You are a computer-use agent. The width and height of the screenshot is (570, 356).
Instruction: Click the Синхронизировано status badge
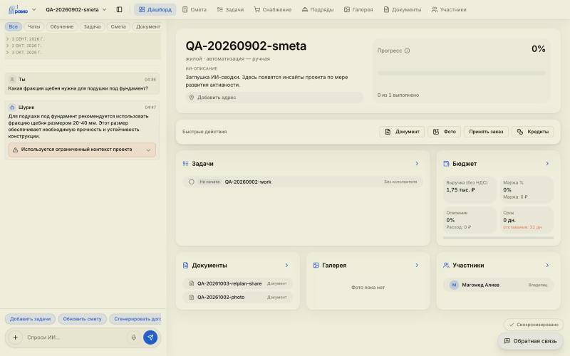click(533, 325)
